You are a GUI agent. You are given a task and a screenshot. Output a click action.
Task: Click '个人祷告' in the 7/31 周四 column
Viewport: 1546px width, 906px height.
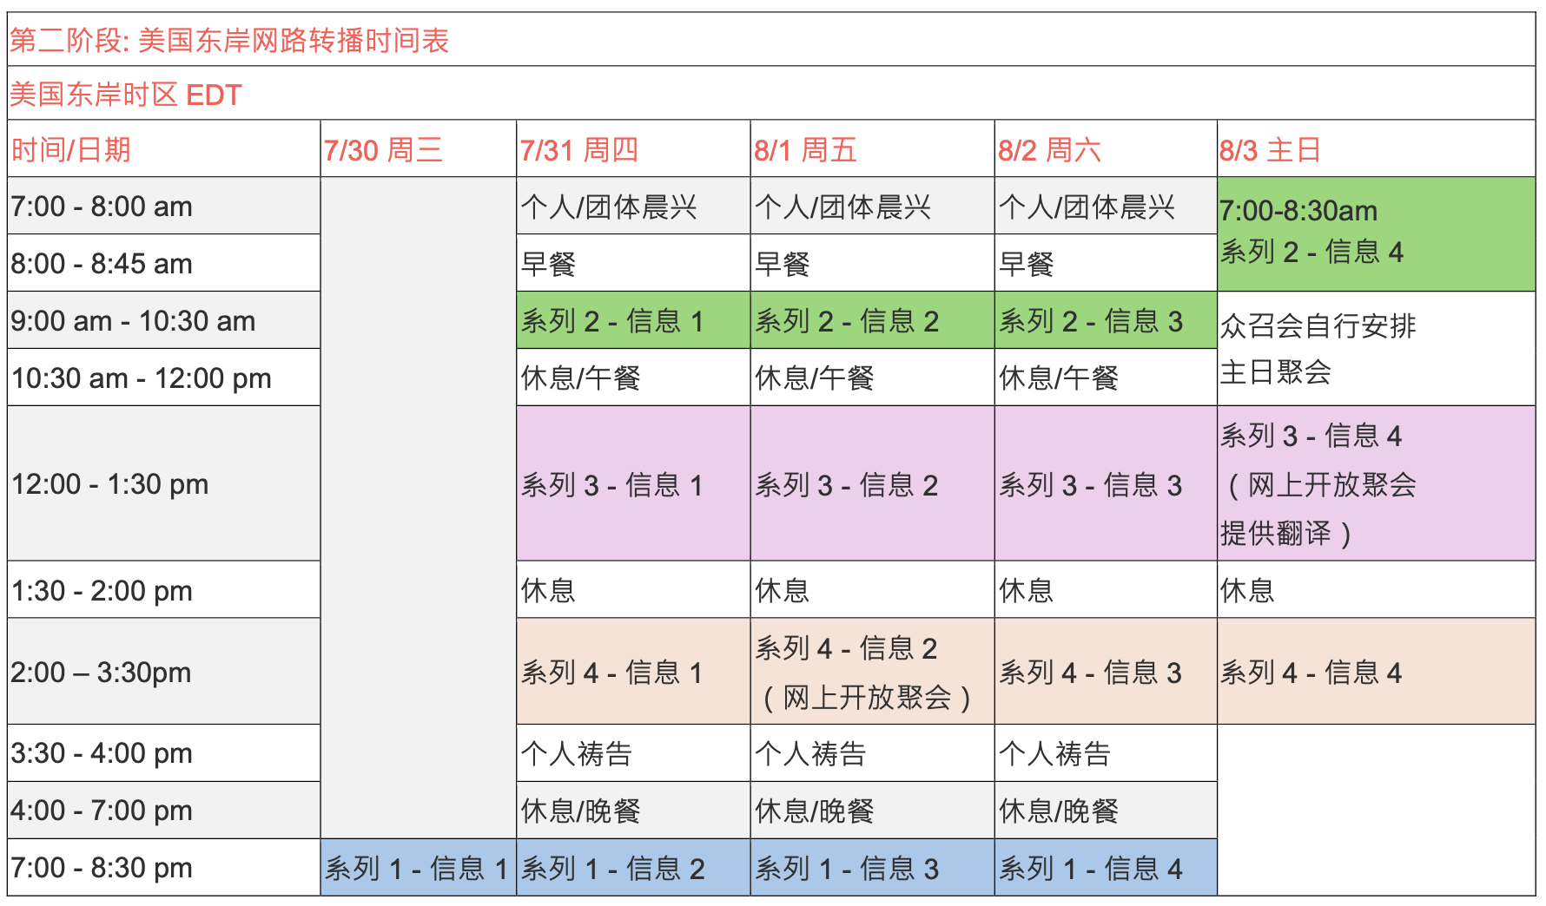coord(633,752)
